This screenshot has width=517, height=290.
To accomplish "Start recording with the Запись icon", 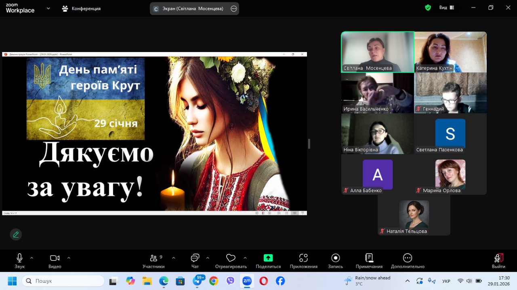I will 335,258.
